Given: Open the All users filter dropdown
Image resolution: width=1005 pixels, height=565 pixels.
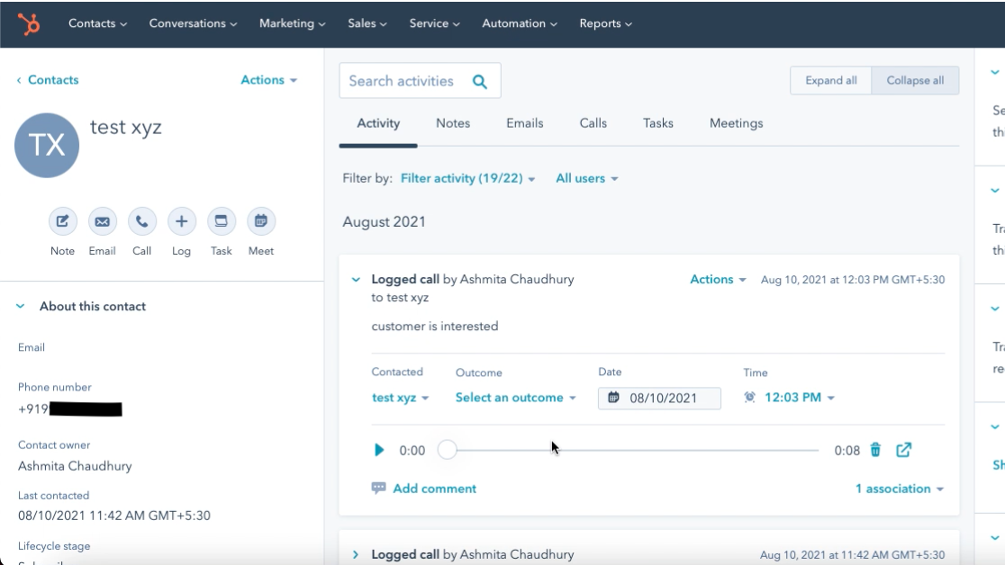Looking at the screenshot, I should (586, 179).
